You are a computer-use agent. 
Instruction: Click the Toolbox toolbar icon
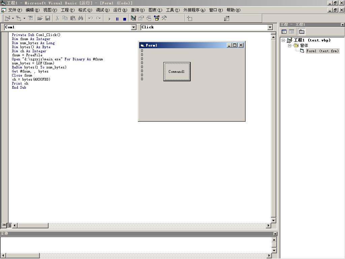click(164, 18)
